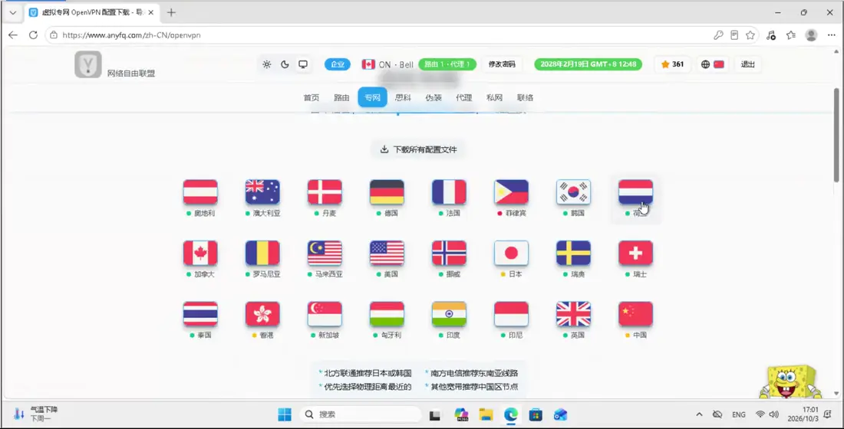Open the active 专网 tab
This screenshot has width=844, height=429.
pos(372,98)
